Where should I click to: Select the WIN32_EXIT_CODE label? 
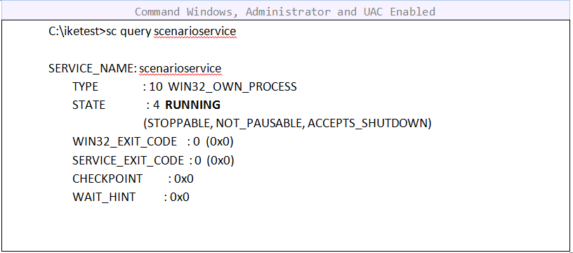click(x=124, y=142)
